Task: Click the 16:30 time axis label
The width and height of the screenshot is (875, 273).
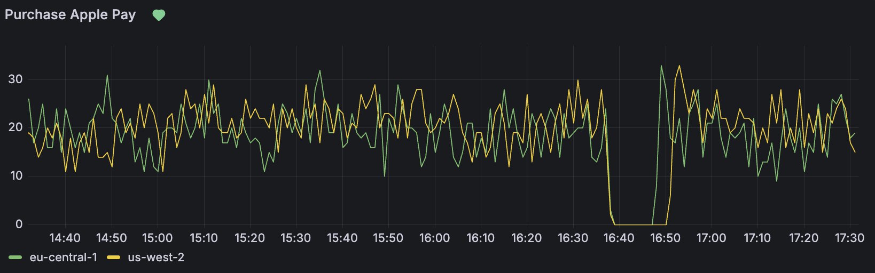Action: click(573, 238)
